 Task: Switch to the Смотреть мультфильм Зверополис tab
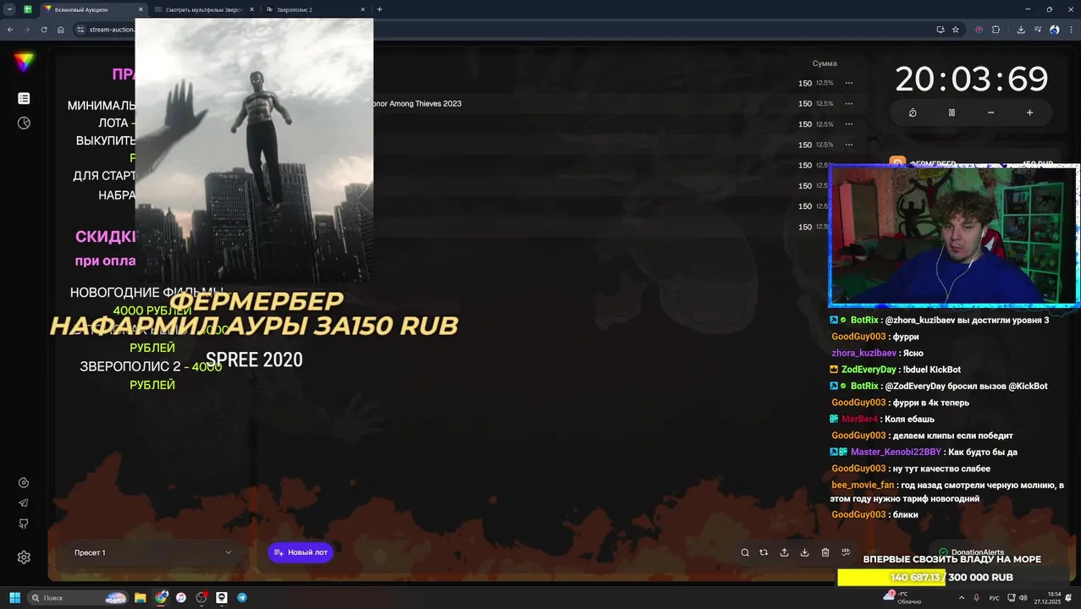click(204, 9)
